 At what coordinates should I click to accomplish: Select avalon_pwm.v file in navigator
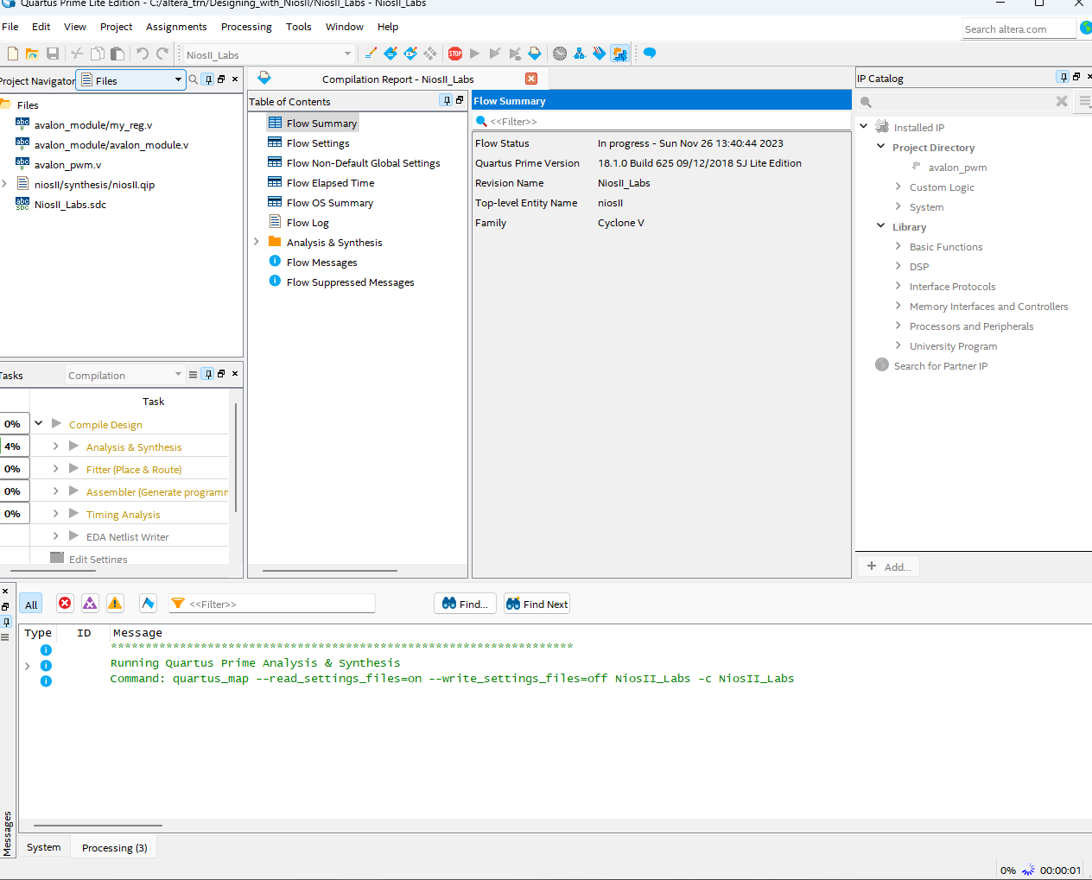coord(67,164)
